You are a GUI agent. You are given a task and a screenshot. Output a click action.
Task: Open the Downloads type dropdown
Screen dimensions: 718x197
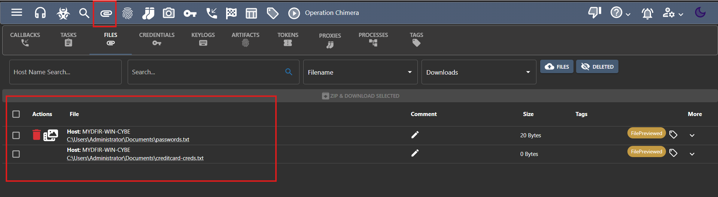478,72
